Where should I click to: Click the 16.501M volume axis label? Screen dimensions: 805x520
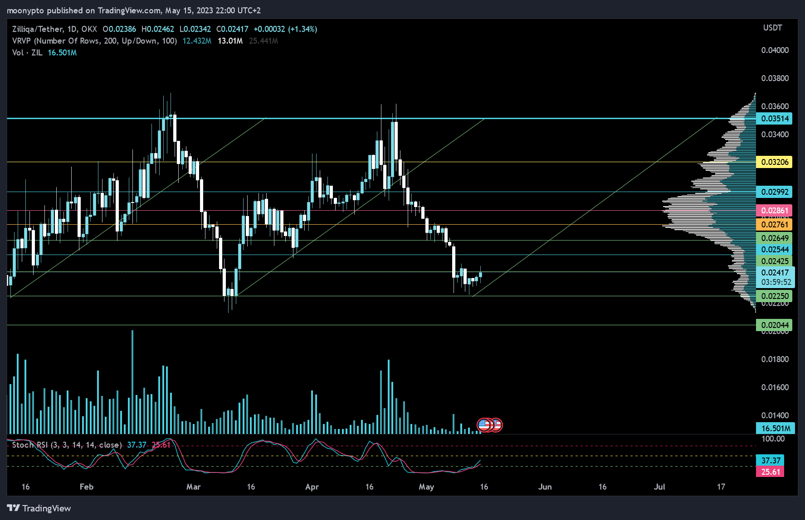(x=776, y=429)
